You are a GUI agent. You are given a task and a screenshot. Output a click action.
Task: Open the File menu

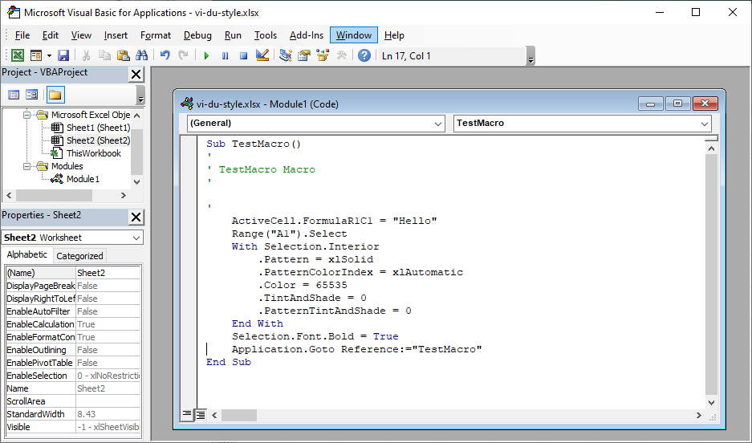[22, 35]
